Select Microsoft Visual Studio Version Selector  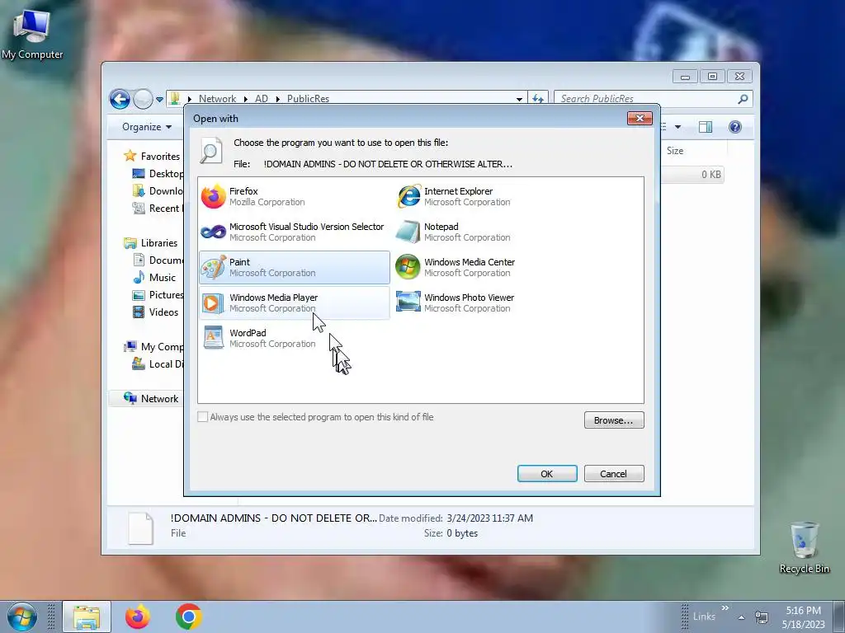tap(295, 232)
